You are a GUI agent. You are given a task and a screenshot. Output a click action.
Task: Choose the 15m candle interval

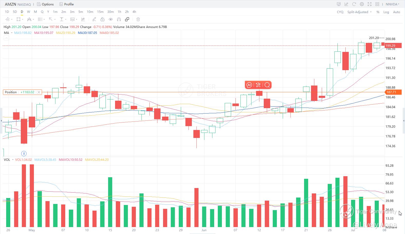coord(100,12)
